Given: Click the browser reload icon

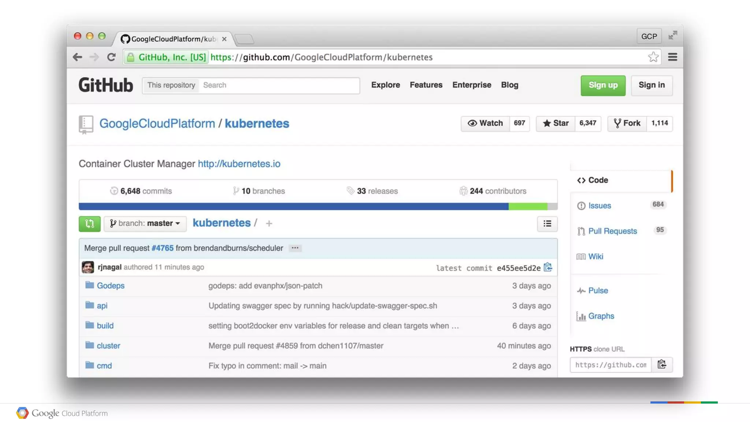Looking at the screenshot, I should [111, 57].
